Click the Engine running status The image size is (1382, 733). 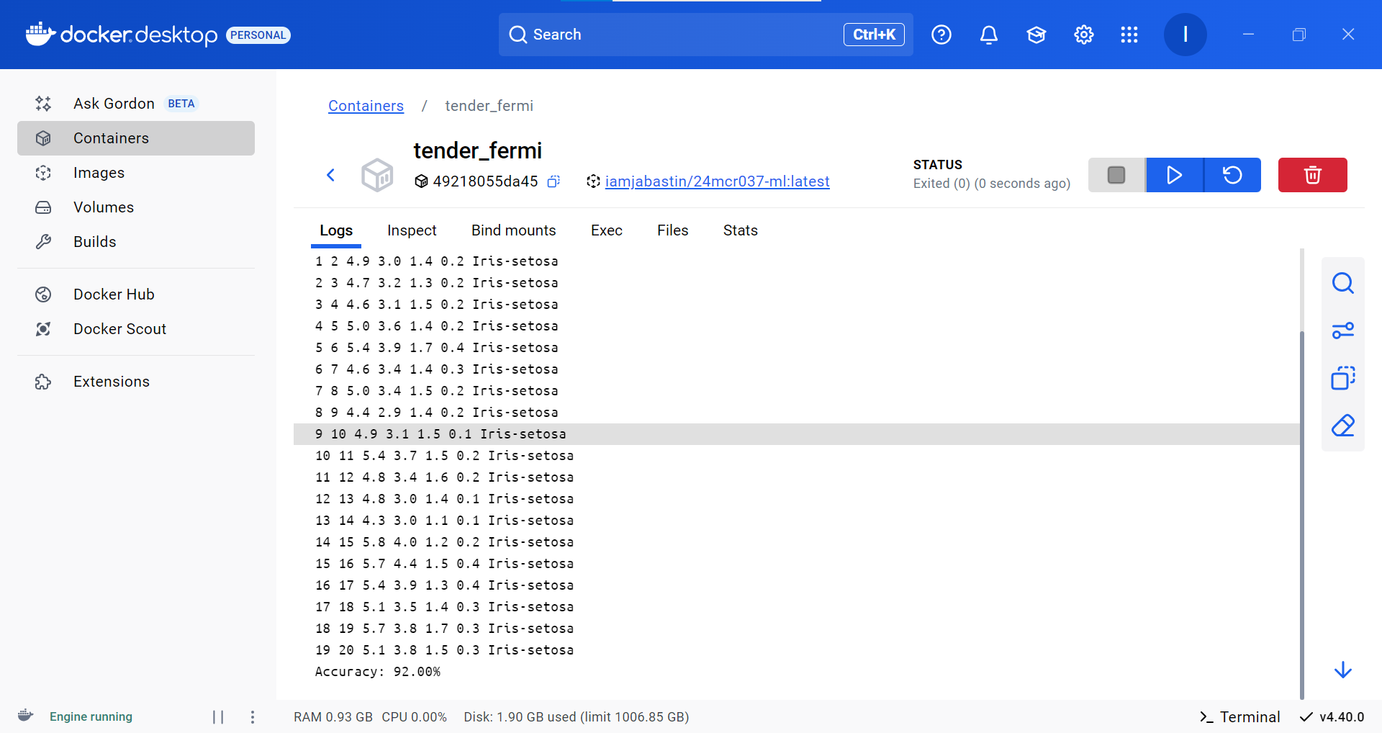(91, 717)
